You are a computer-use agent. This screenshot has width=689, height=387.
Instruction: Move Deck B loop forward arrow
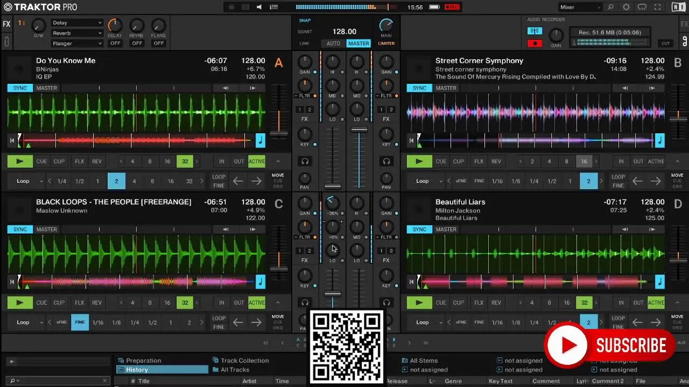(x=656, y=181)
